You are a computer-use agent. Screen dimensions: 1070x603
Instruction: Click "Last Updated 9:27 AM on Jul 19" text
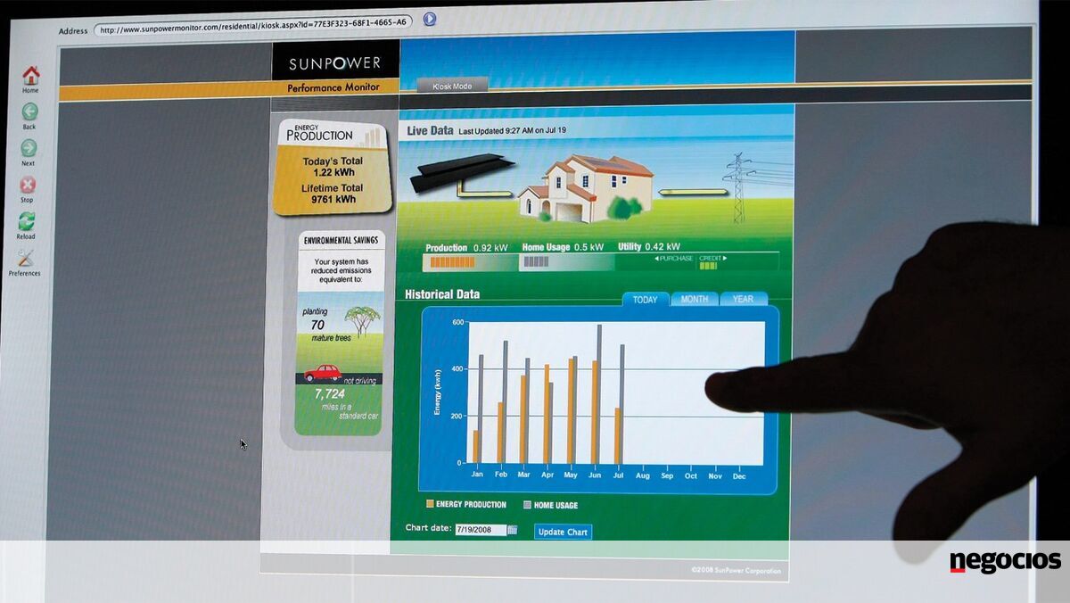(513, 130)
